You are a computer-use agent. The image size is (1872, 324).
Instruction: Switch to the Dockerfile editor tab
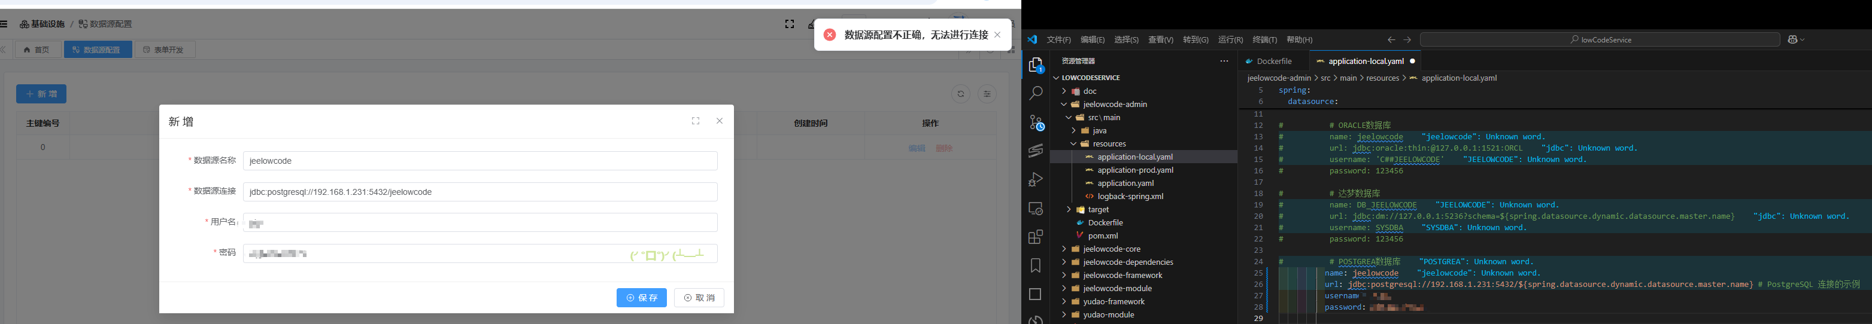point(1274,61)
